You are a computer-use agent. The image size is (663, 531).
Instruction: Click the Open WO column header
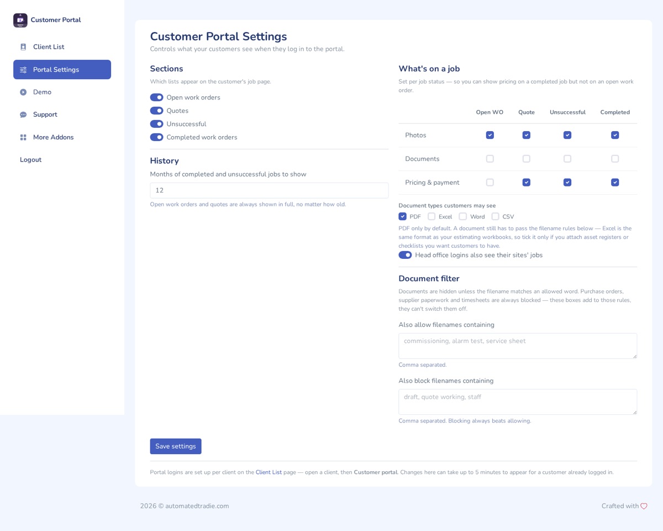click(490, 112)
